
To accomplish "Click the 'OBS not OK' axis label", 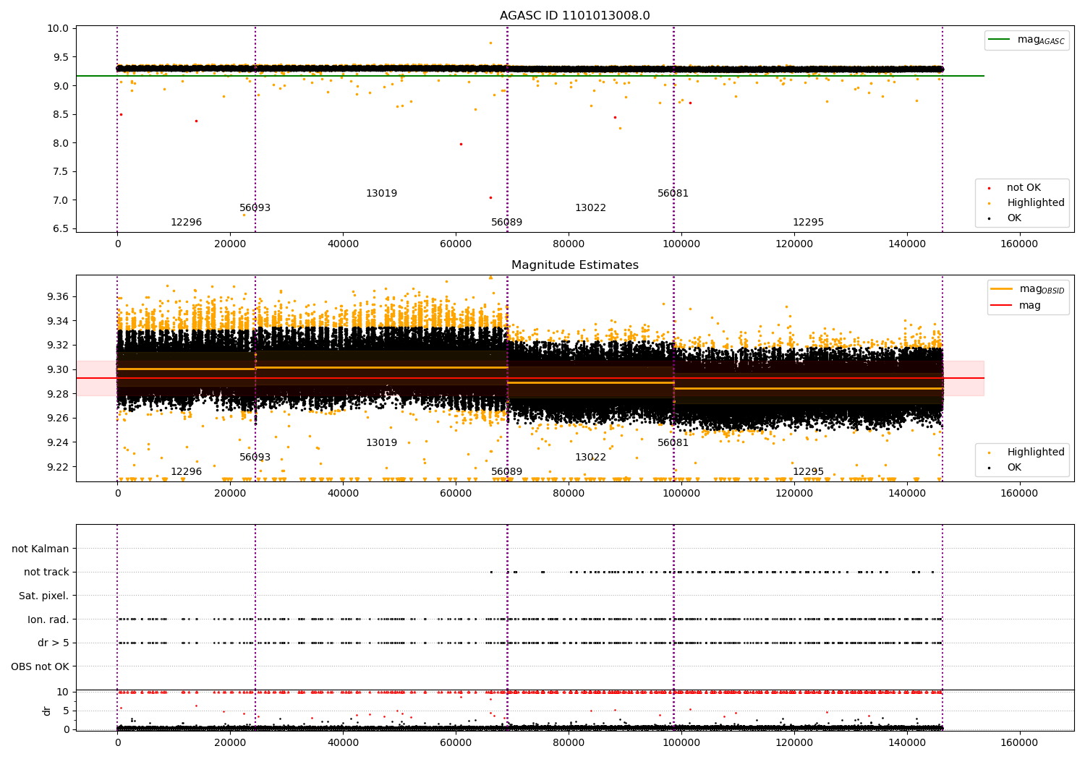I will (41, 666).
